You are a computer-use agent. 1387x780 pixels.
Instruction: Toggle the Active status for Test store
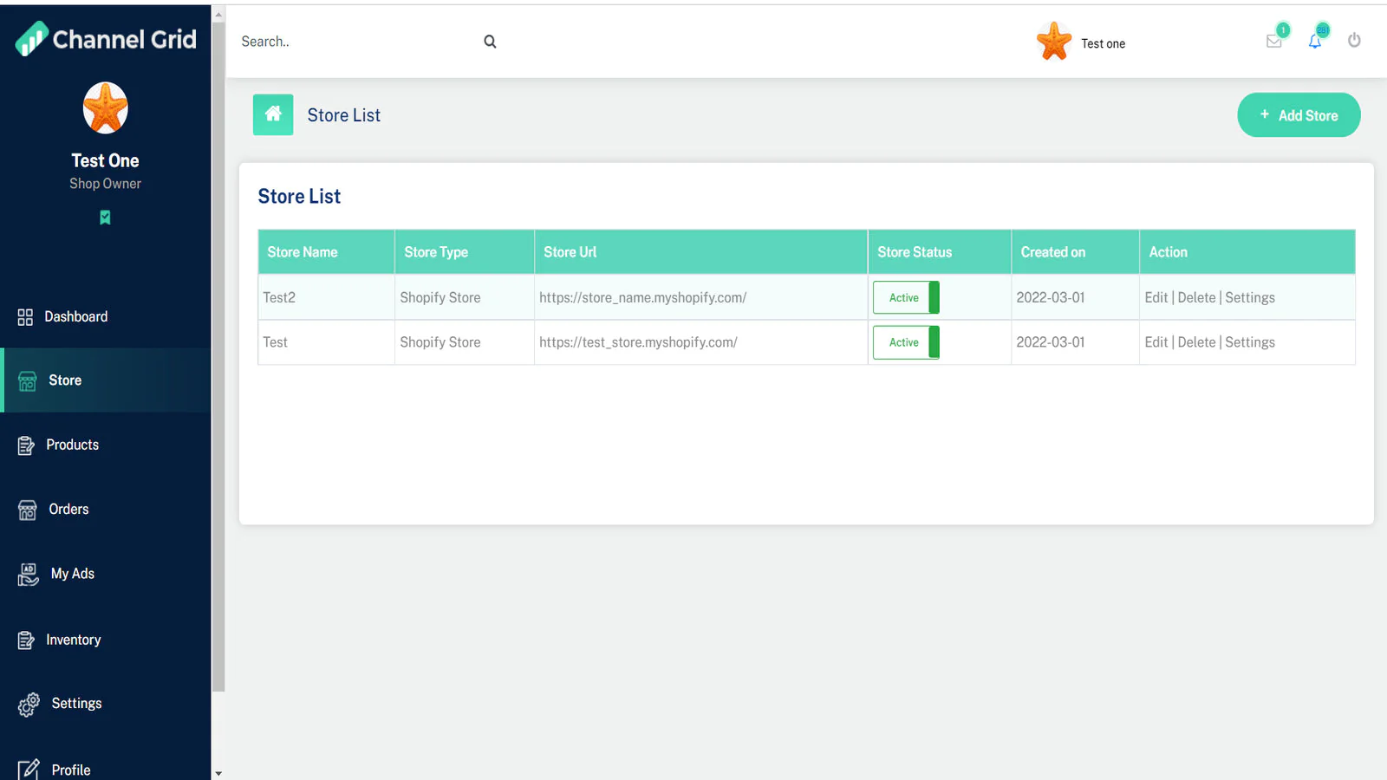(x=906, y=342)
